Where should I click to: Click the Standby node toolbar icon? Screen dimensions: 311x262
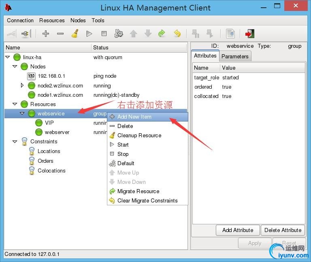(x=196, y=34)
